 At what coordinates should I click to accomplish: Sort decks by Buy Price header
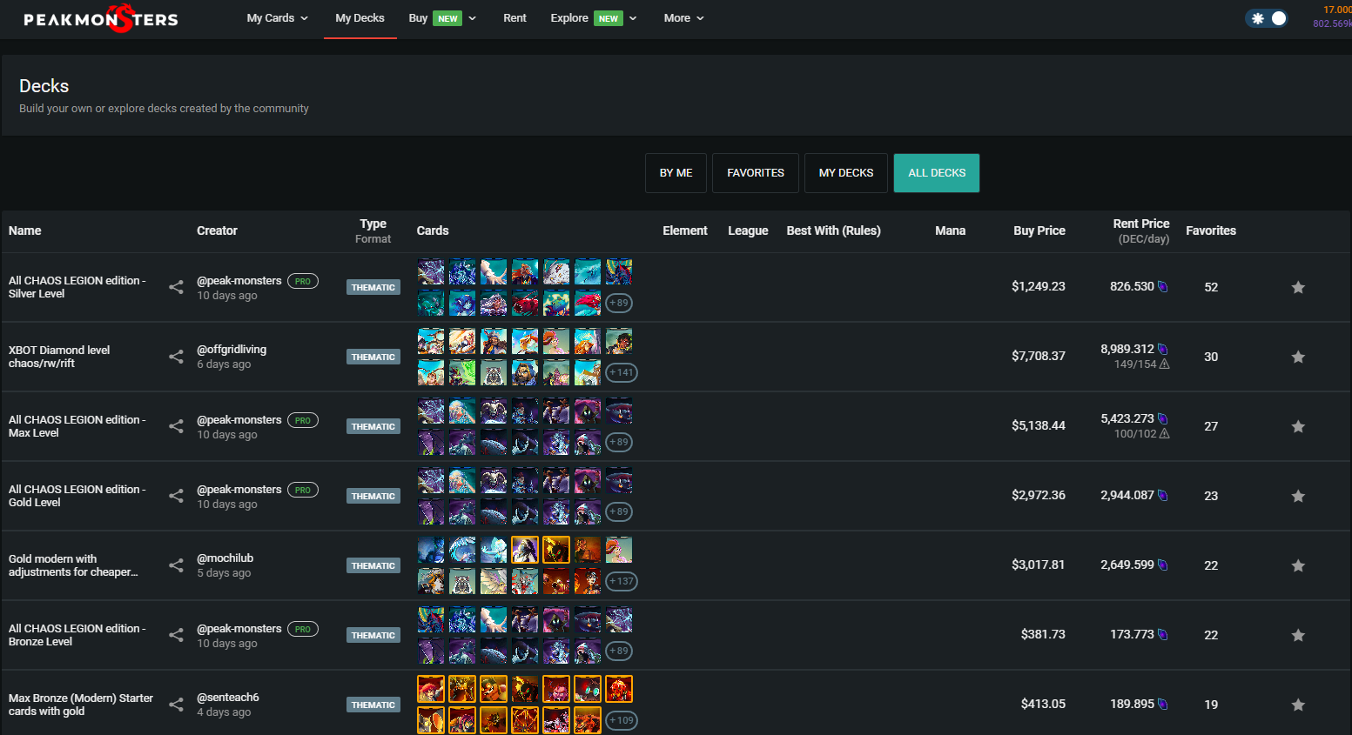coord(1039,231)
